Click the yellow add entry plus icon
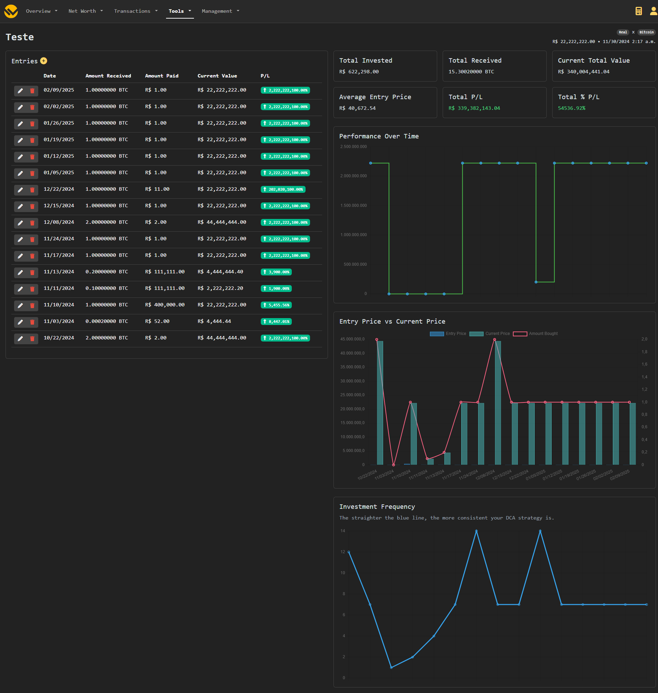 (x=43, y=61)
